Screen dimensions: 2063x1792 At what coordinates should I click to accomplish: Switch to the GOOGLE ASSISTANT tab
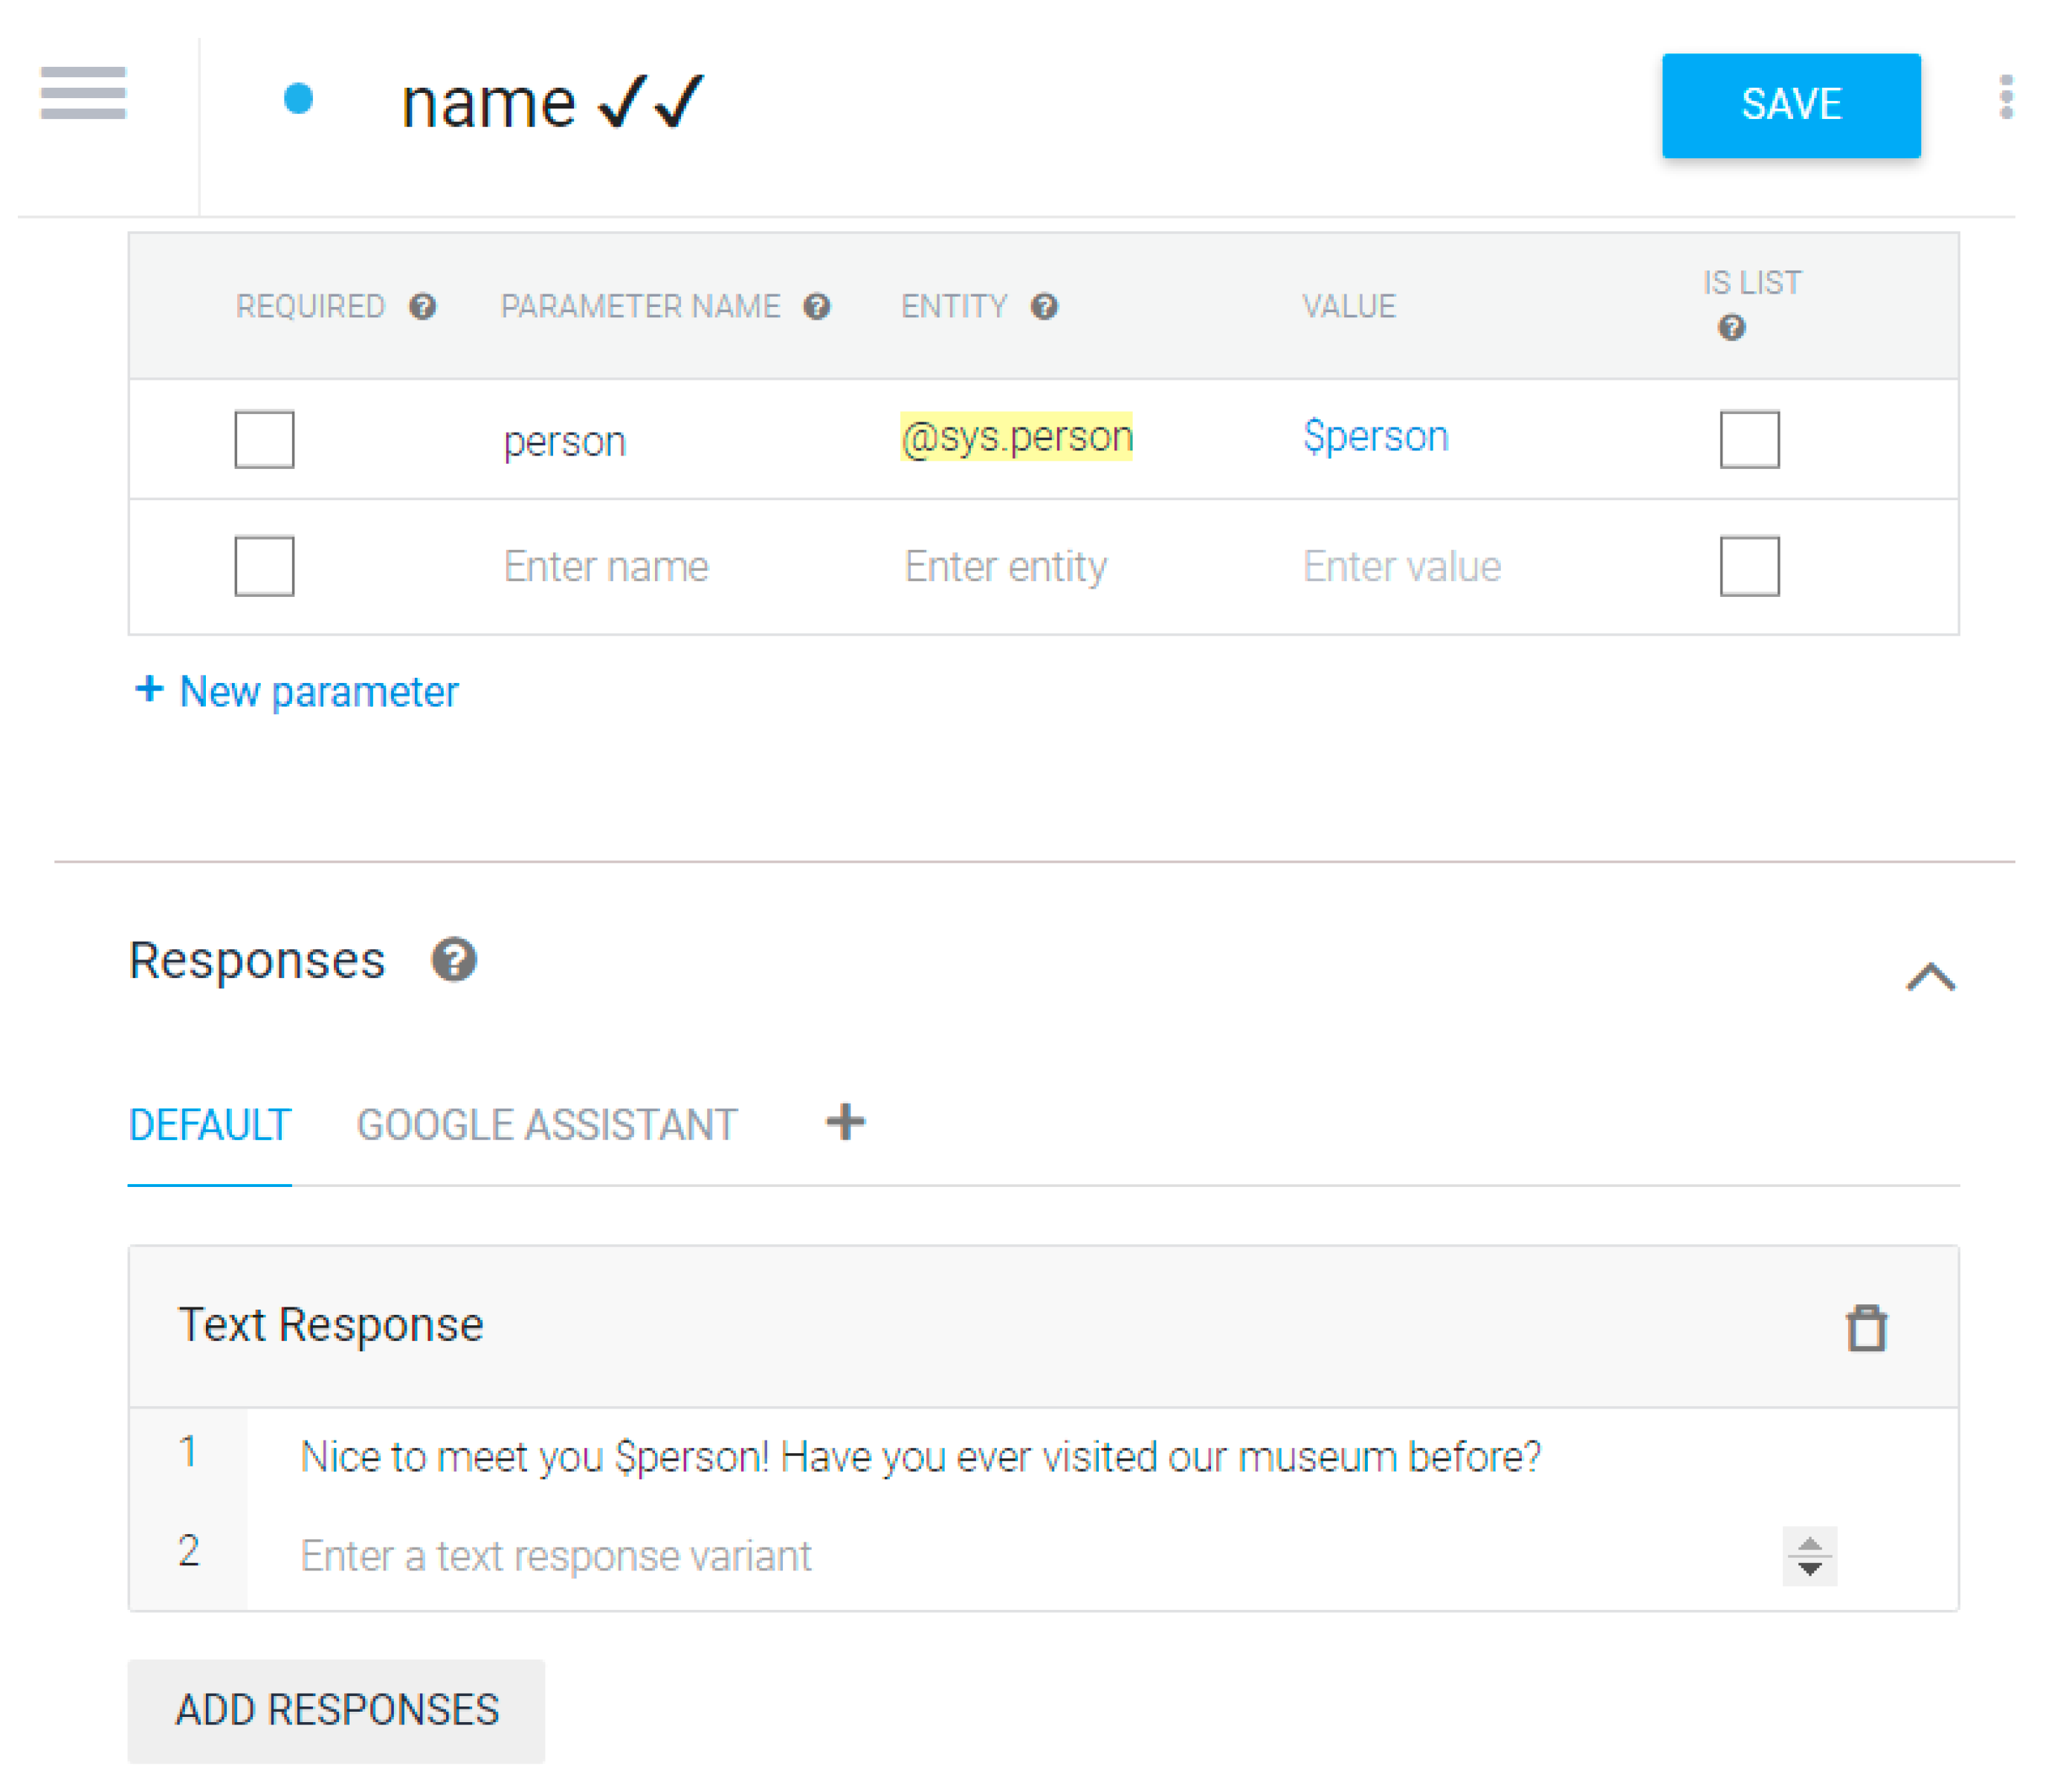click(546, 1125)
